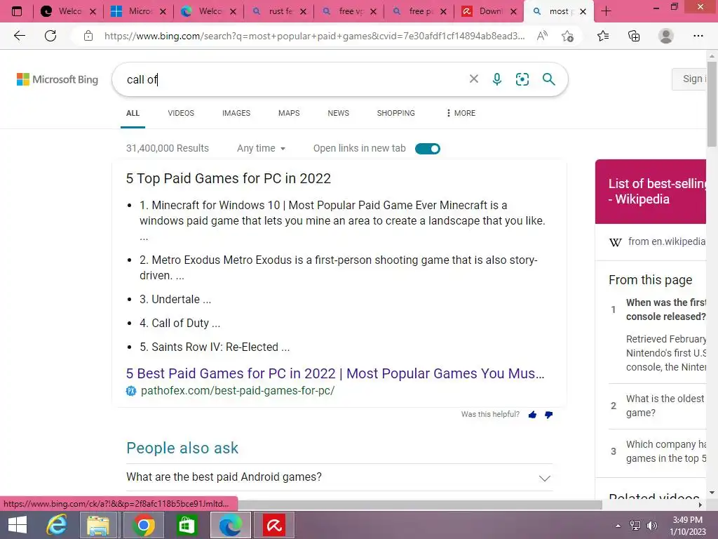The height and width of the screenshot is (539, 718).
Task: Switch to the NEWS search tab
Action: 339,113
